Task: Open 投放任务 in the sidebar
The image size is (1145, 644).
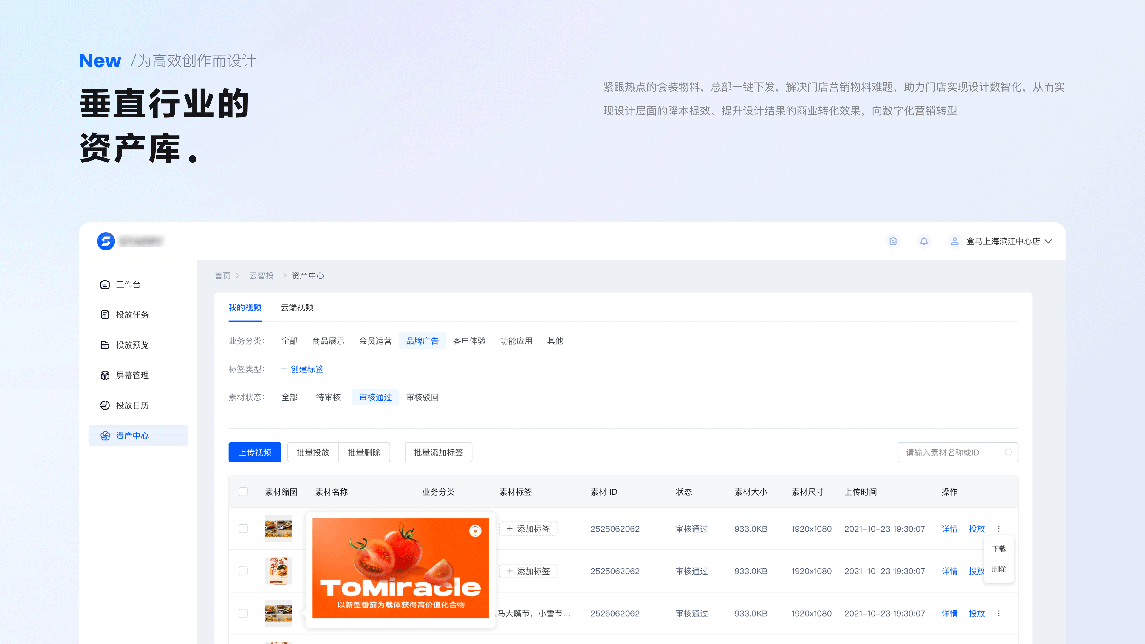Action: pyautogui.click(x=138, y=315)
